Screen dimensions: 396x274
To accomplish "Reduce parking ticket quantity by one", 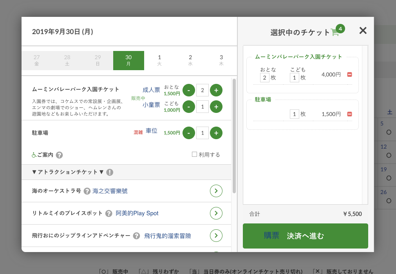I will pos(189,133).
